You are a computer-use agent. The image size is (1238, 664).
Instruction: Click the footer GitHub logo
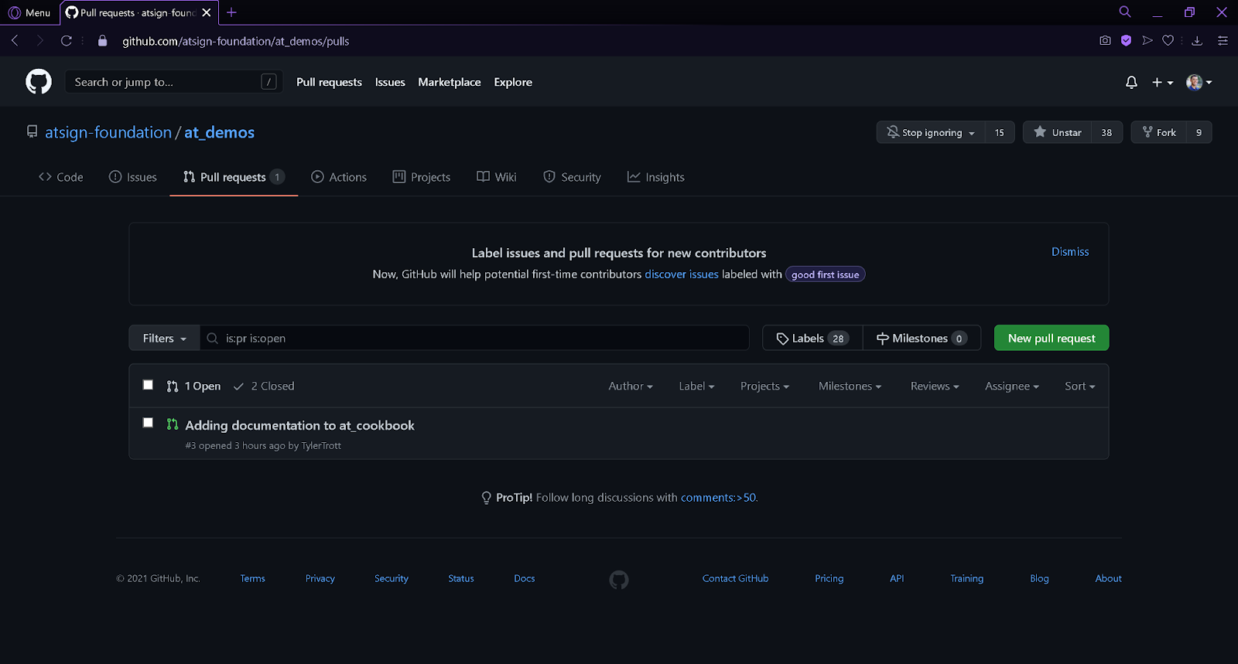click(619, 579)
